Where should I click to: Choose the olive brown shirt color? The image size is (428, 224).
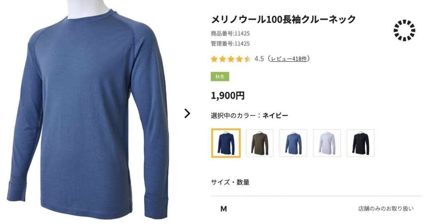click(x=260, y=143)
